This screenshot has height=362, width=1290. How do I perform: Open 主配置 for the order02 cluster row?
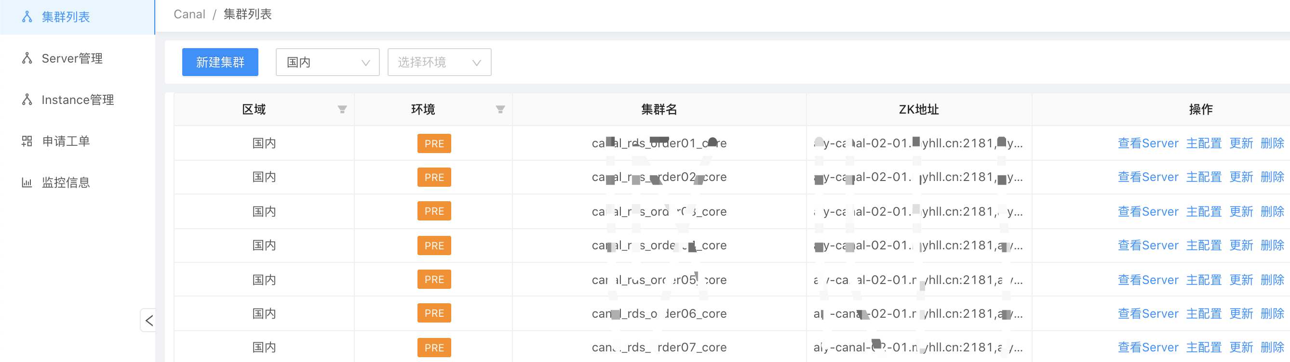1204,177
